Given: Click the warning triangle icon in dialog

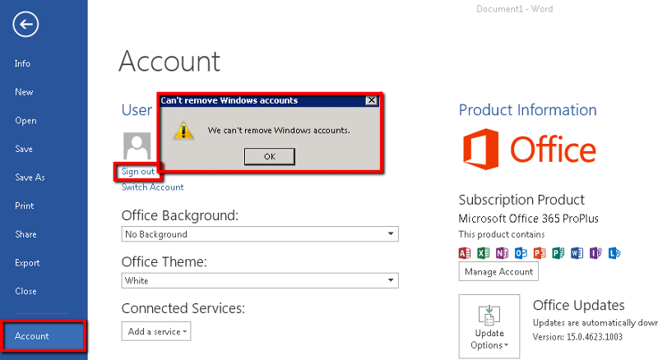Looking at the screenshot, I should pyautogui.click(x=183, y=131).
